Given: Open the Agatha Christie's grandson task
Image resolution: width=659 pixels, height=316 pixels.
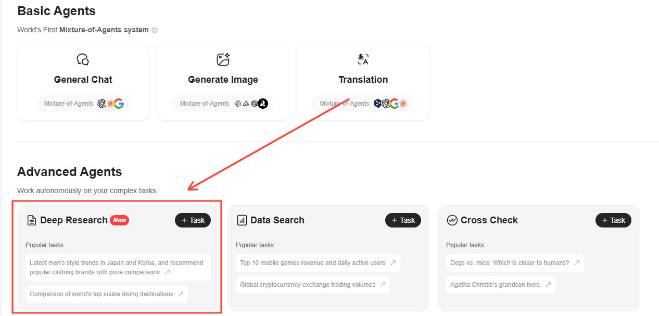Looking at the screenshot, I should pos(500,285).
